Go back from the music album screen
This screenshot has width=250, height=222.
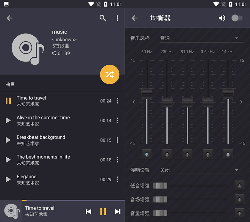pos(10,18)
